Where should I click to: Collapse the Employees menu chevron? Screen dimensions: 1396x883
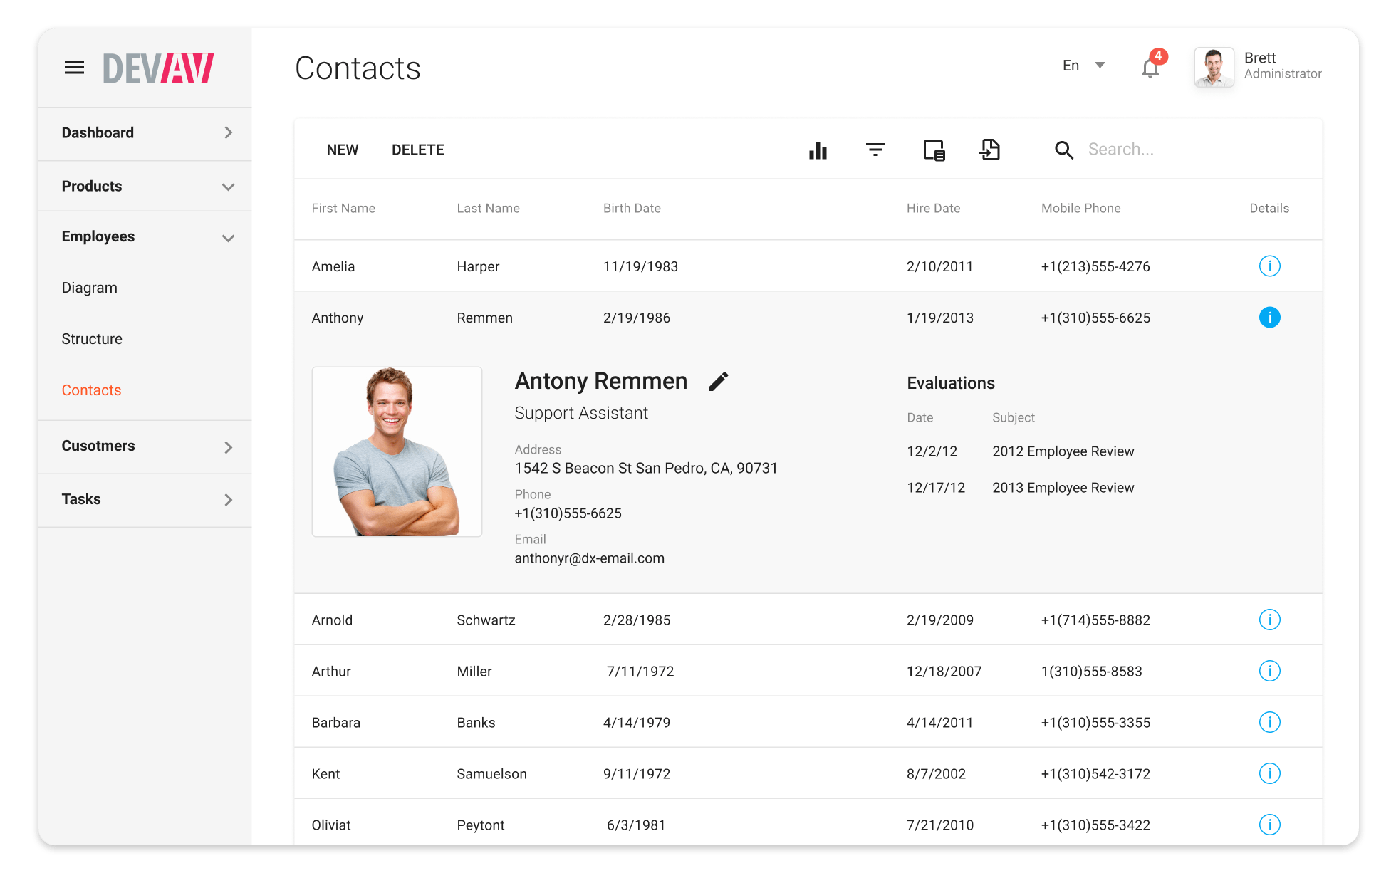228,238
